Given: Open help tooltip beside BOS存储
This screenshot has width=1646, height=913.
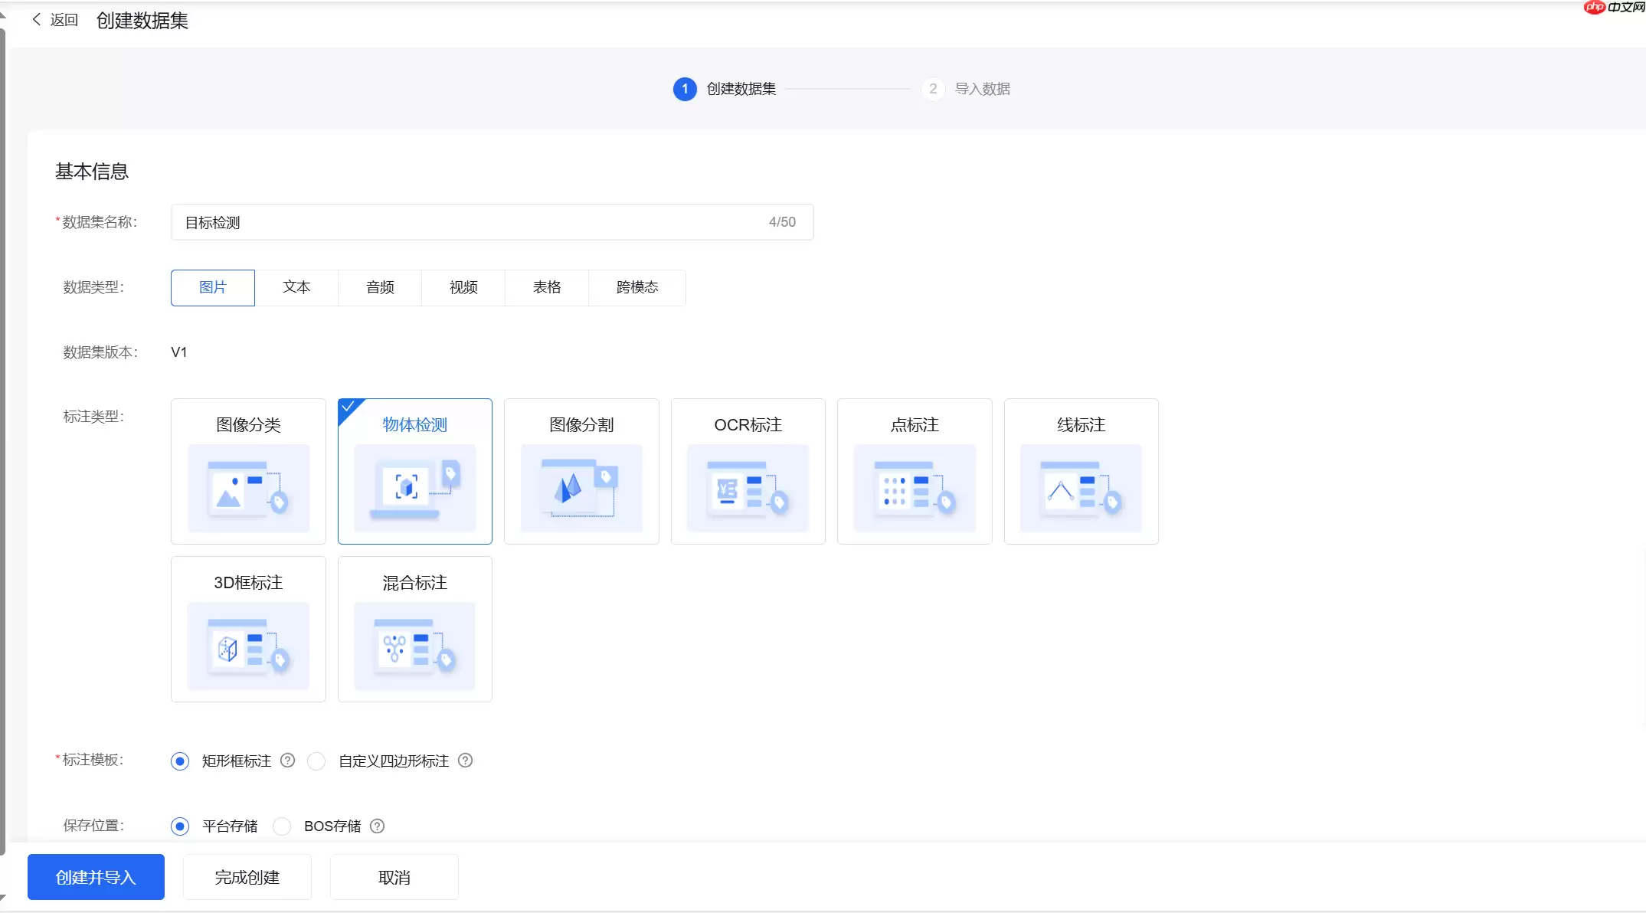Looking at the screenshot, I should [x=376, y=826].
